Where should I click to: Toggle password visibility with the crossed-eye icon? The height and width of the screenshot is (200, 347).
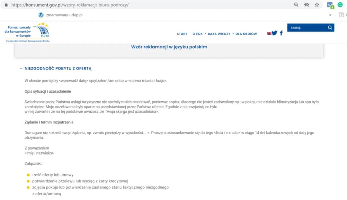[307, 5]
